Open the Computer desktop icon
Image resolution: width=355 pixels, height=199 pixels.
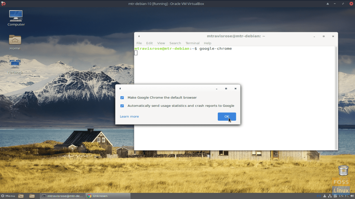[16, 18]
